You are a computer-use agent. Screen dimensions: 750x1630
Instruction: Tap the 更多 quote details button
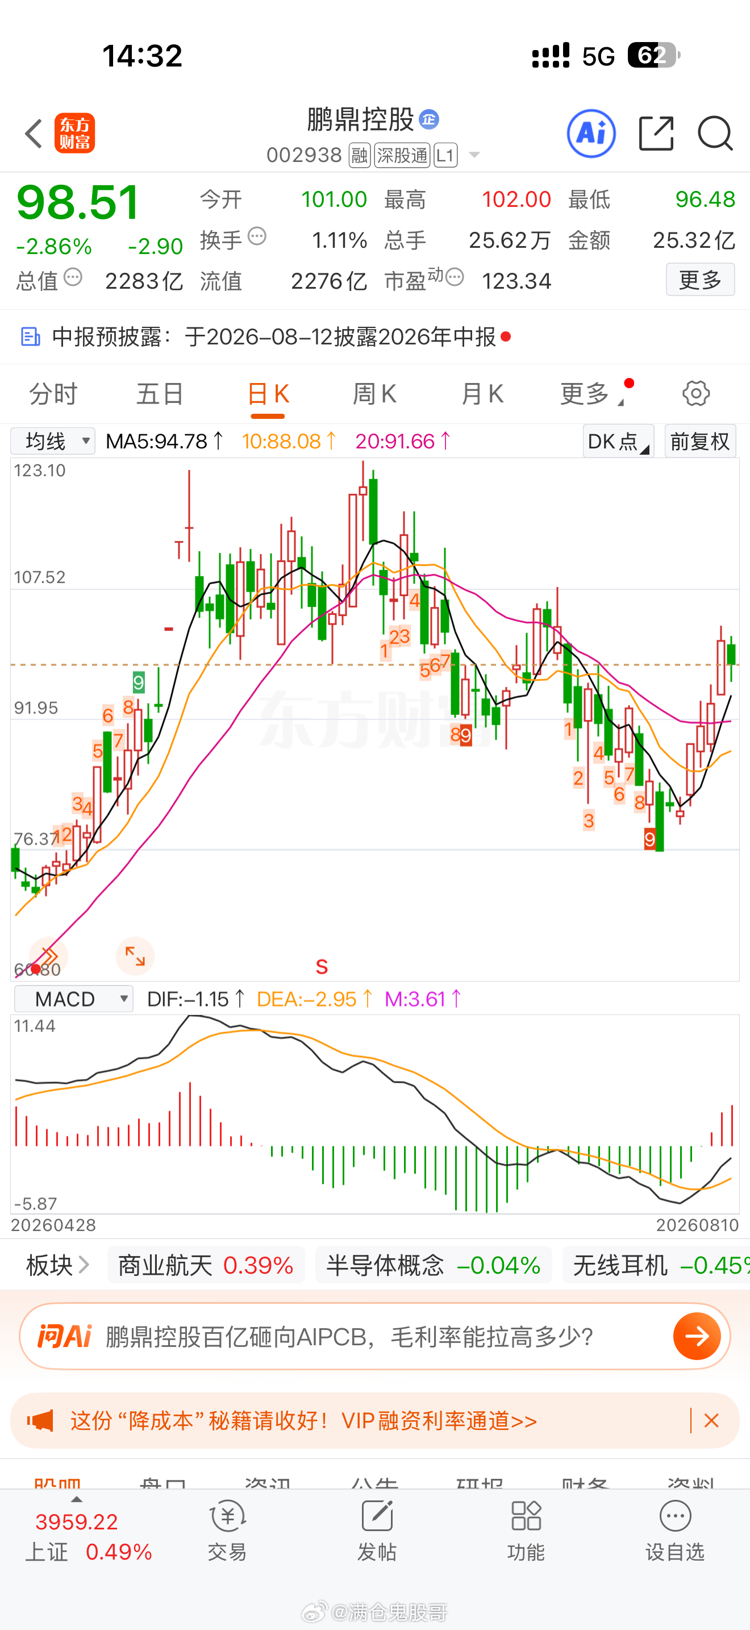(700, 280)
